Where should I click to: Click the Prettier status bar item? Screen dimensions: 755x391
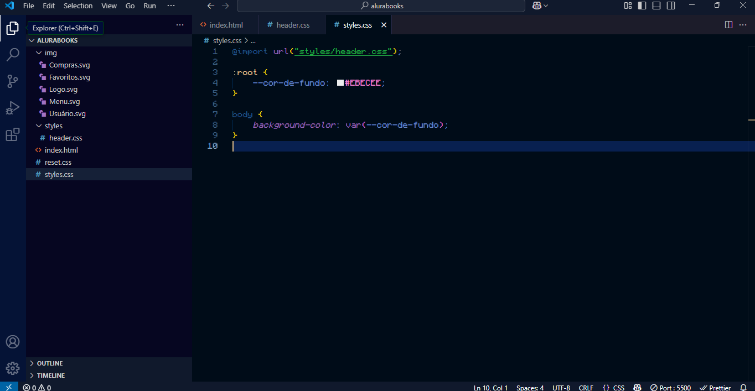(716, 387)
